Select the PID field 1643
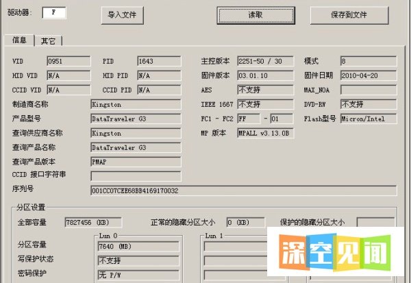 coord(159,61)
